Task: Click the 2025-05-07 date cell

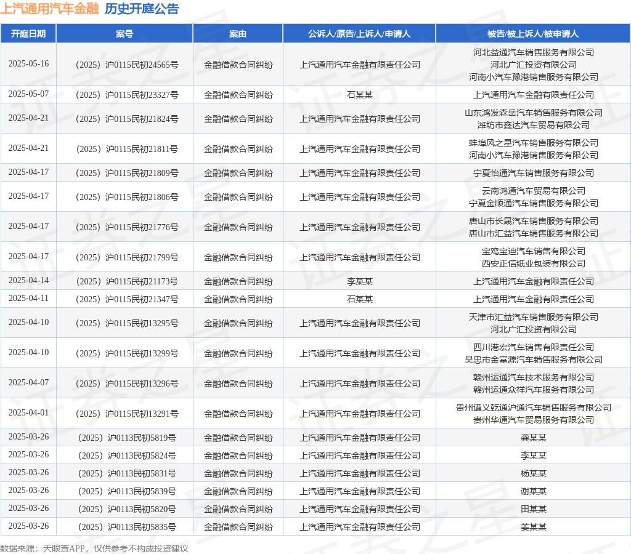Action: click(28, 94)
